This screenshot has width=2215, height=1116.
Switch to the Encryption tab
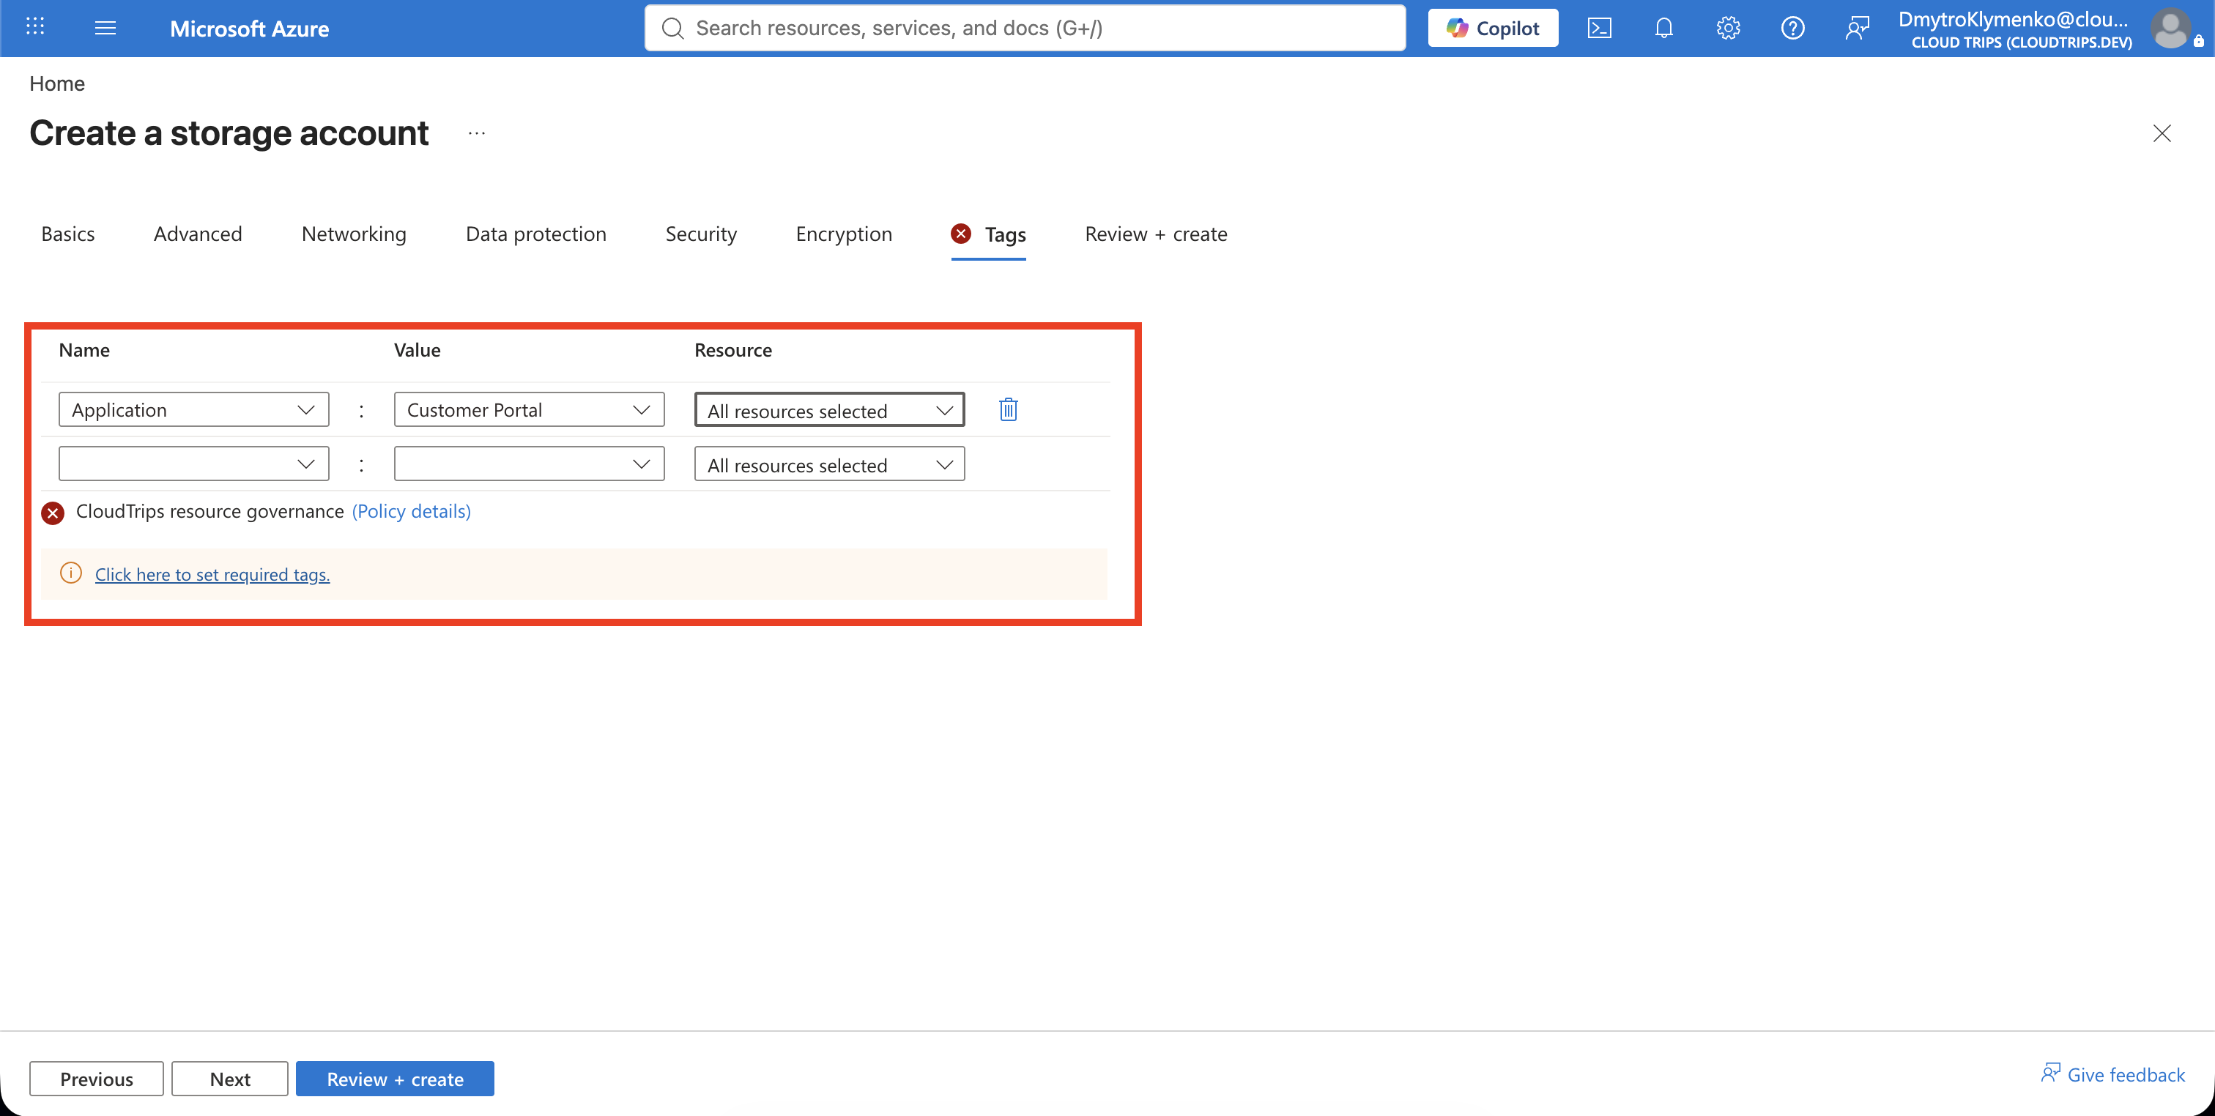pyautogui.click(x=844, y=234)
